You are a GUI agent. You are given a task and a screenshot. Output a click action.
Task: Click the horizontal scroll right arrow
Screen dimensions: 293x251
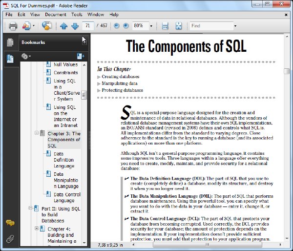click(280, 245)
